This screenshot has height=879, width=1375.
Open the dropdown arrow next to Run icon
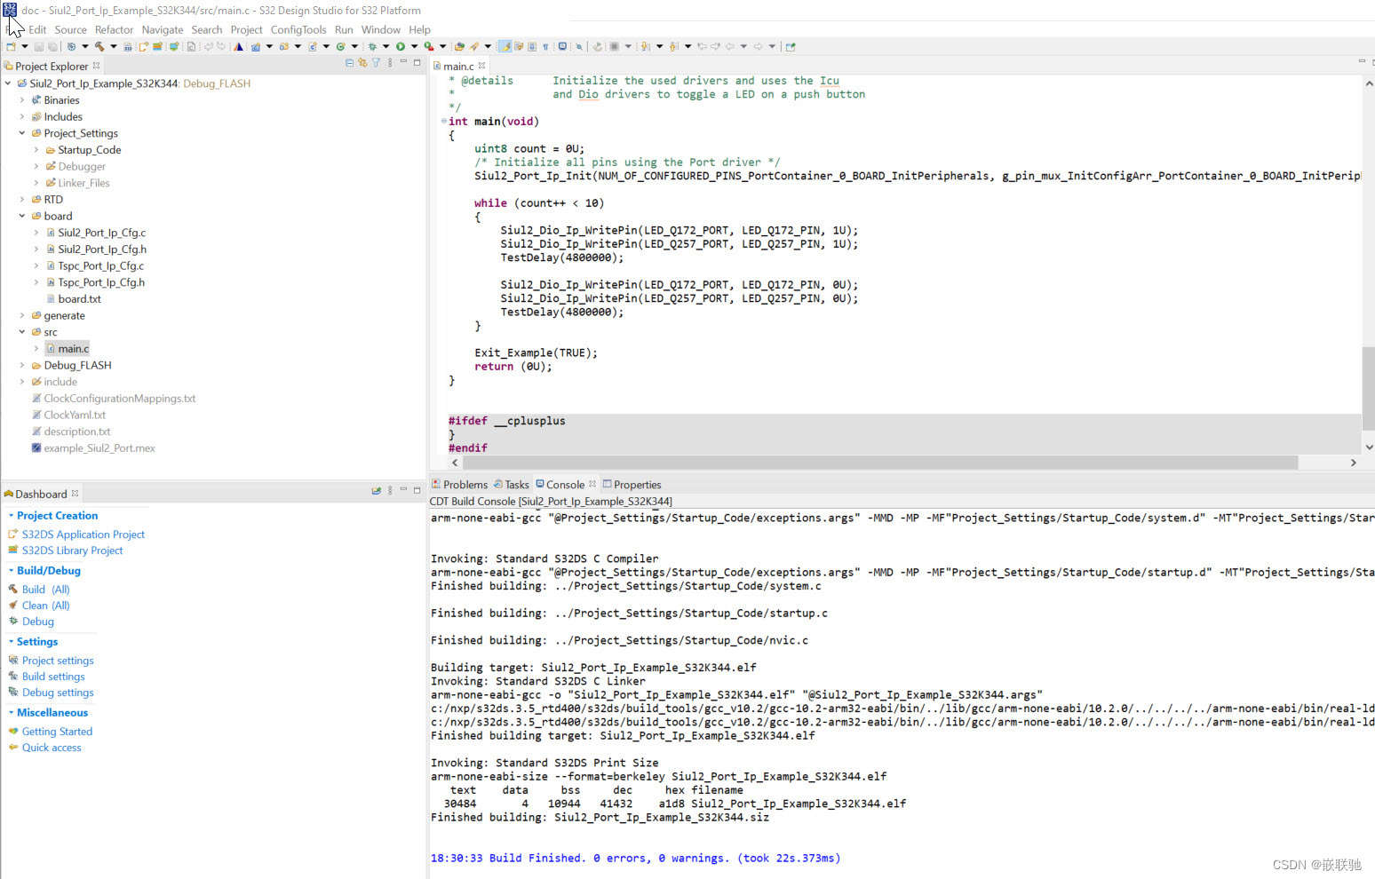[415, 46]
